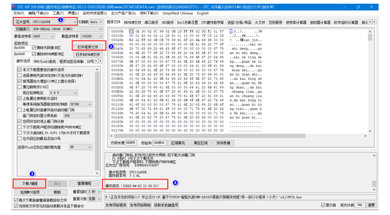Switch to the EEPROM文件 tab

click(x=133, y=23)
